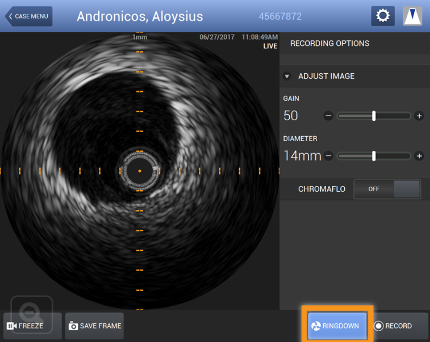430x342 pixels.
Task: Increase gain with the plus button
Action: click(419, 116)
